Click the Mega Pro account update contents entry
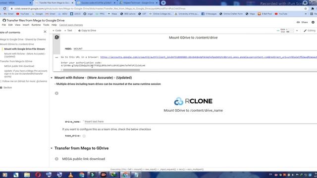Image resolution: width=317 pixels, height=178 pixels. (x=26, y=74)
